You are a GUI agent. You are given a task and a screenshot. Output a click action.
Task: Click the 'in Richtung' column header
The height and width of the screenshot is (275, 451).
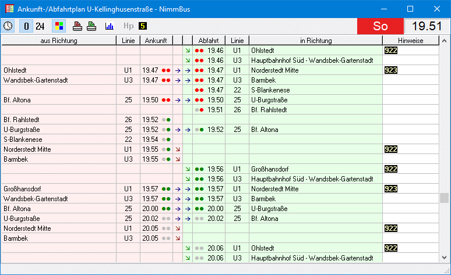316,41
